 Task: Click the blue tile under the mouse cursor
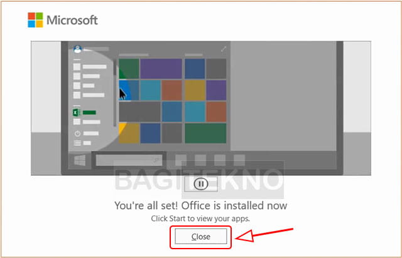pos(129,90)
